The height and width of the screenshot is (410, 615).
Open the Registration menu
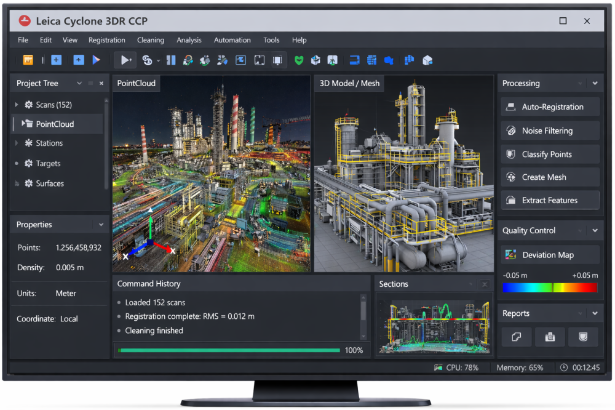[x=106, y=40]
